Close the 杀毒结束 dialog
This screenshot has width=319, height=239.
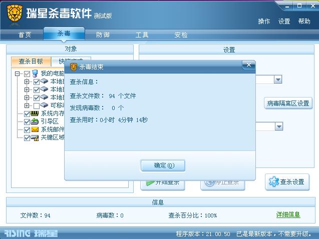click(248, 65)
